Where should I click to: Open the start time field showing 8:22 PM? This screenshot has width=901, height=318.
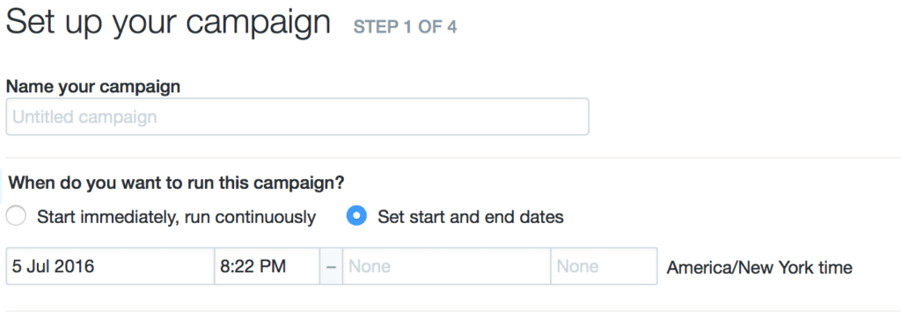tap(267, 266)
